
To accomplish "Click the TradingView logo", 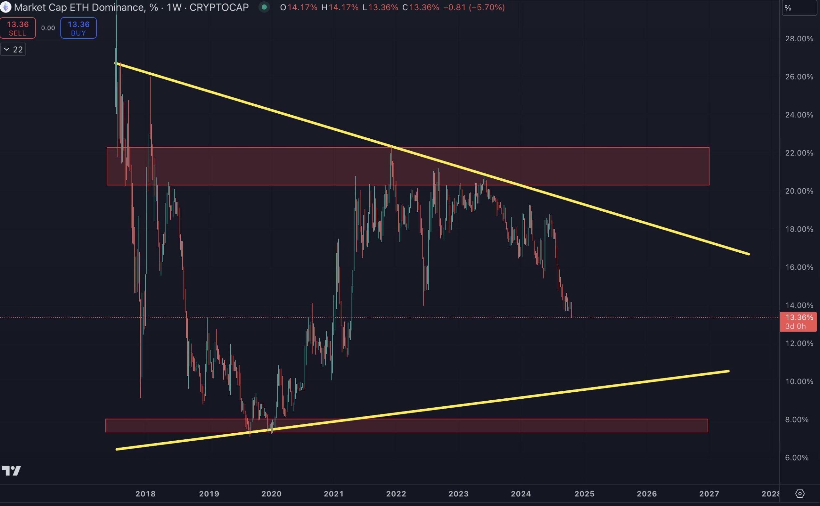I will [12, 470].
